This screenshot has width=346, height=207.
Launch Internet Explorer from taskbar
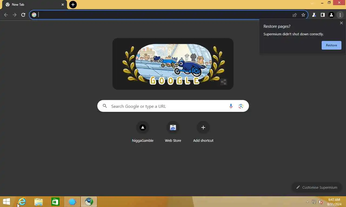(22, 202)
